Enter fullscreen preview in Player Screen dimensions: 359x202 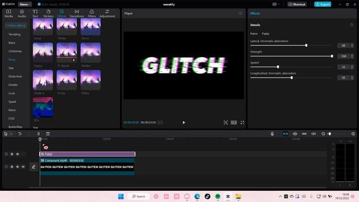[242, 122]
